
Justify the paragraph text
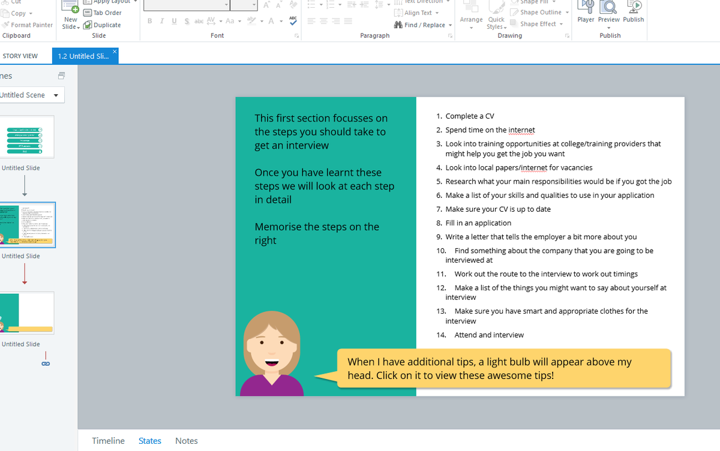pos(348,21)
